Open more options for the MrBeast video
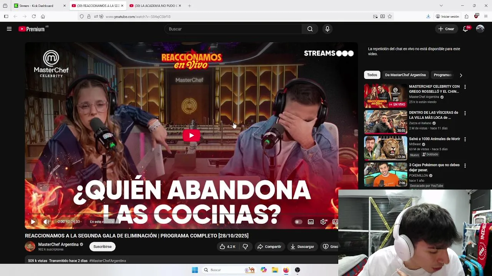The height and width of the screenshot is (276, 492). [465, 139]
